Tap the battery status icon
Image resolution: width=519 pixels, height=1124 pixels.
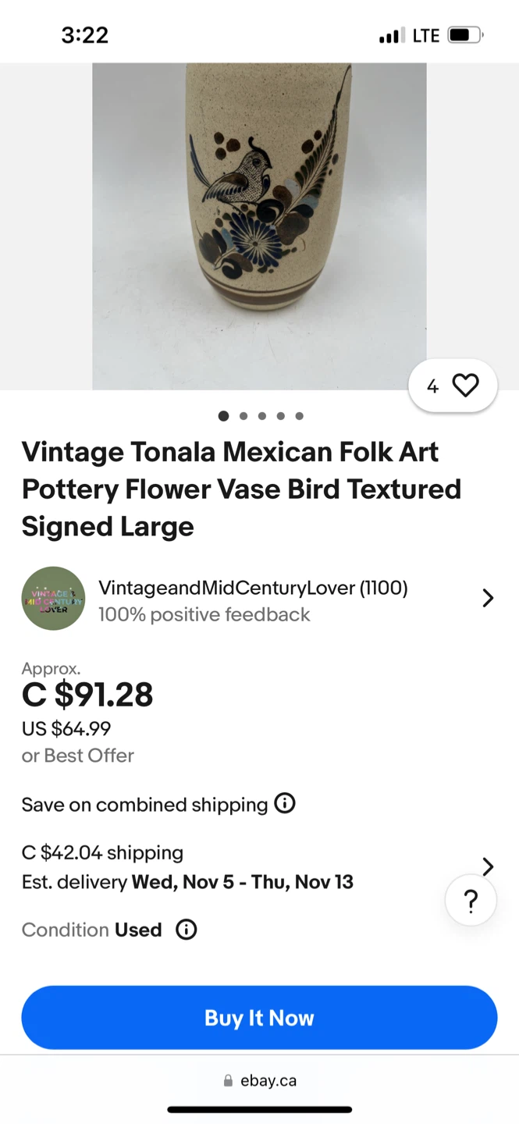pyautogui.click(x=465, y=35)
